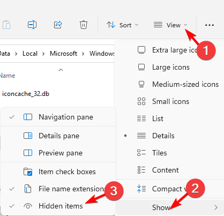This screenshot has height=216, width=224.
Task: Expand chevron after Local breadcrumb
Action: click(x=43, y=54)
